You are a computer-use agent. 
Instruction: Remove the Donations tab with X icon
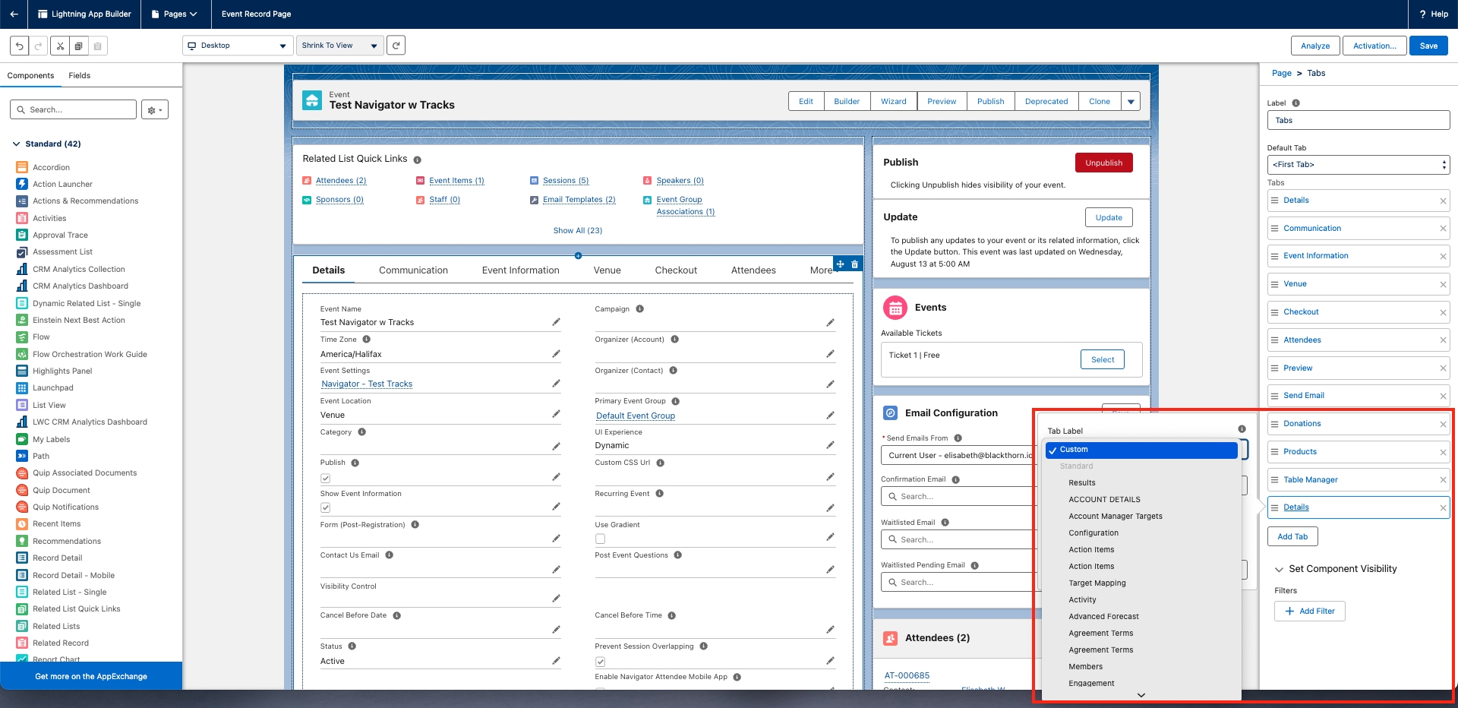[x=1443, y=424]
